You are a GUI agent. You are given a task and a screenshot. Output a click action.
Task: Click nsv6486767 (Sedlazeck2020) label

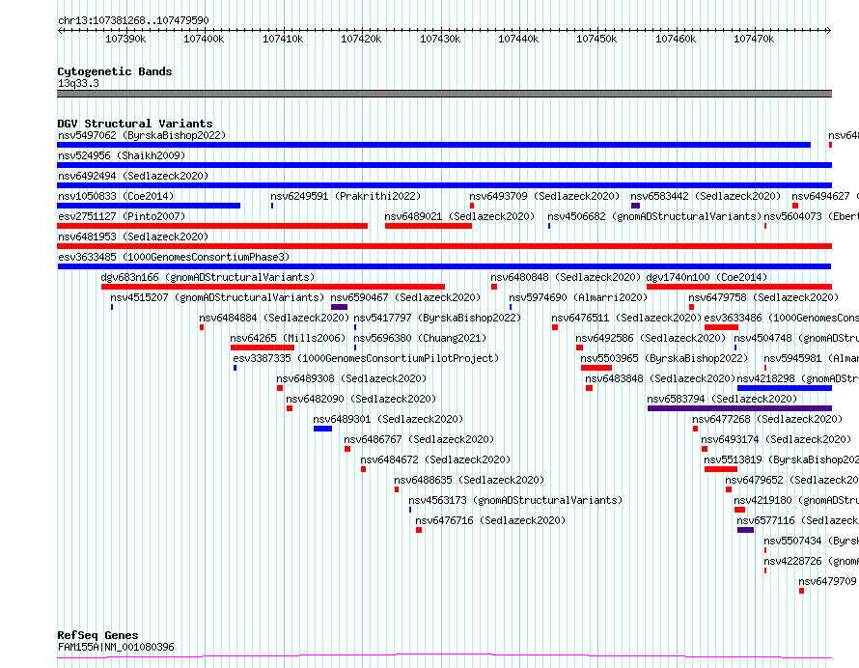click(419, 439)
